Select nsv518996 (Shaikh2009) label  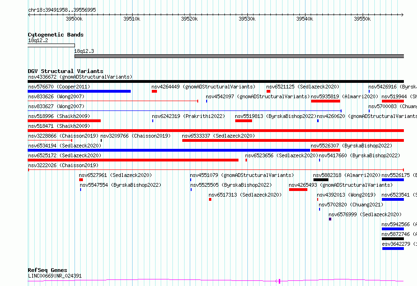tap(59, 116)
